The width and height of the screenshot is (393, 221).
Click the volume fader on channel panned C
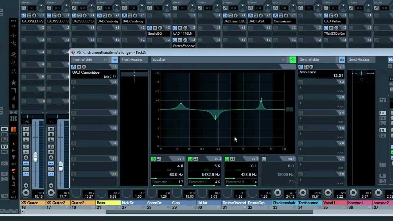click(x=61, y=166)
